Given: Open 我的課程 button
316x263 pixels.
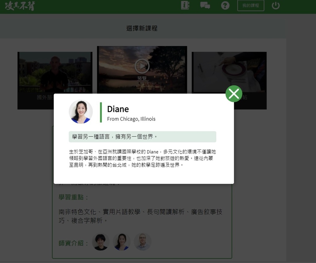Looking at the screenshot, I should [x=251, y=6].
